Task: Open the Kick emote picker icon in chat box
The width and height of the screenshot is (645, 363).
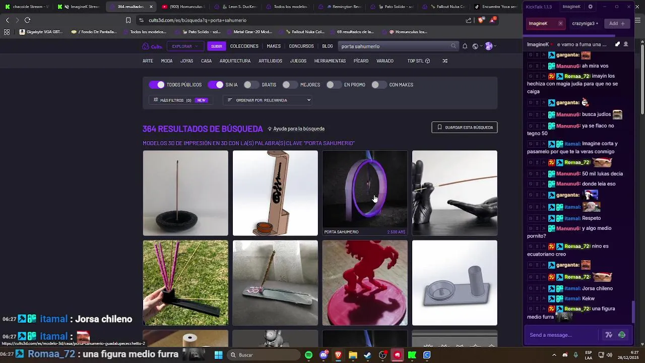Action: point(622,335)
